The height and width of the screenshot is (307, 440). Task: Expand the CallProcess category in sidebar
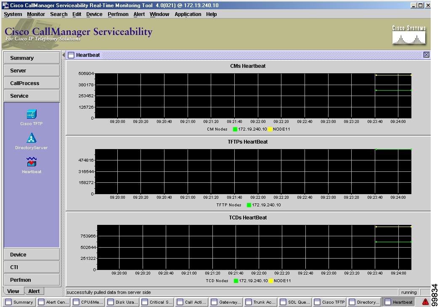click(32, 83)
